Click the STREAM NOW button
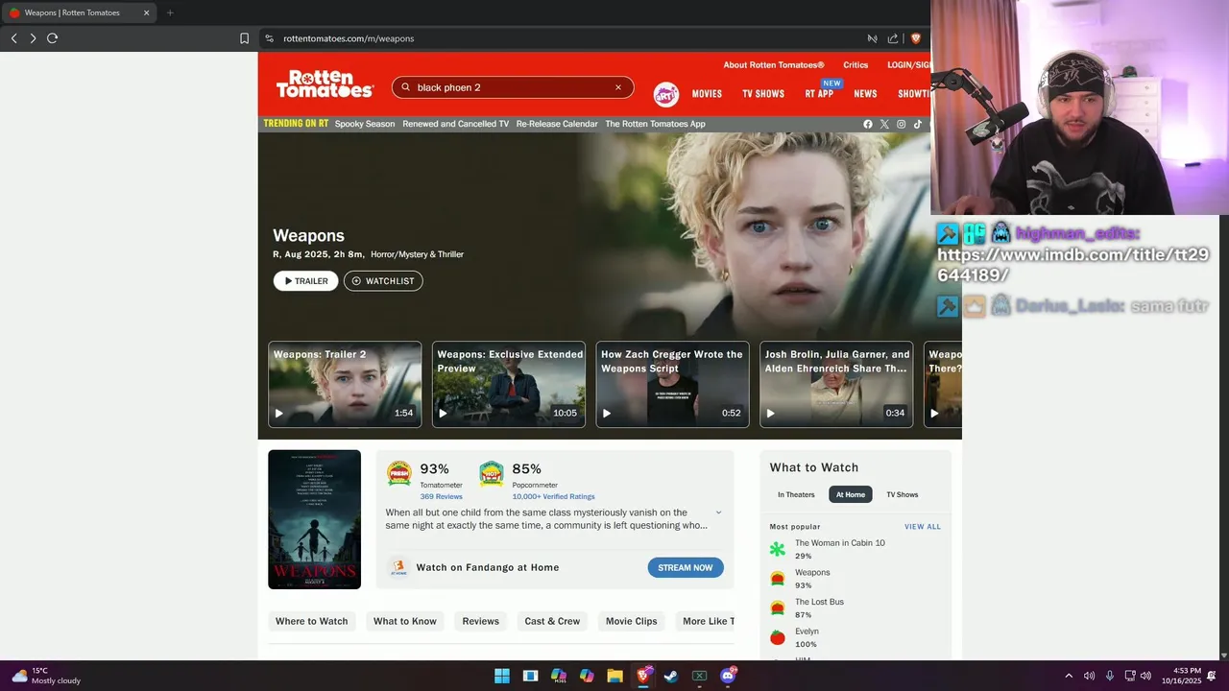1229x691 pixels. click(x=686, y=567)
